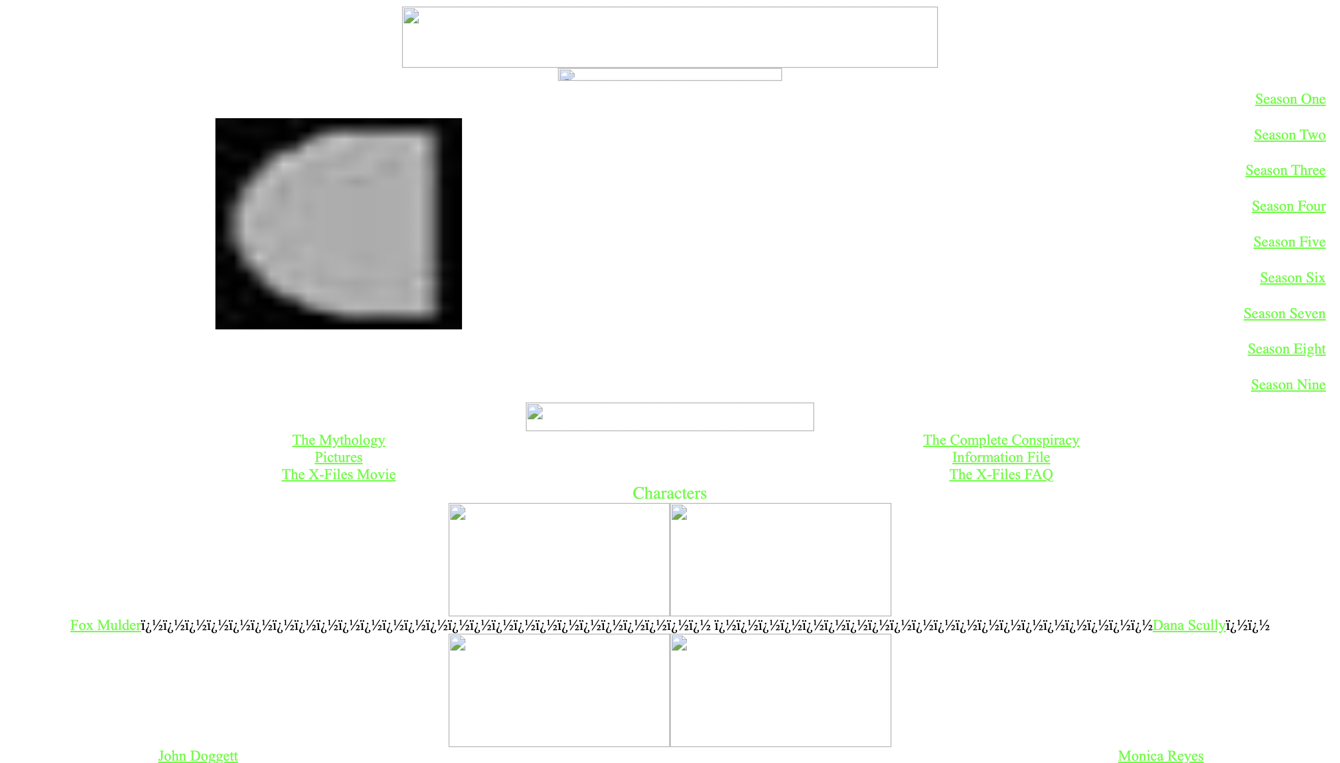Viewport: 1340px width, 763px height.
Task: Select Season Nine from sidebar
Action: pos(1287,384)
